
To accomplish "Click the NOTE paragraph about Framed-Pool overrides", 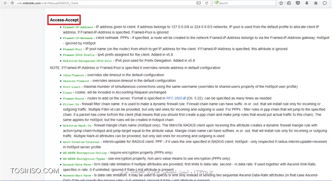I will (x=135, y=68).
